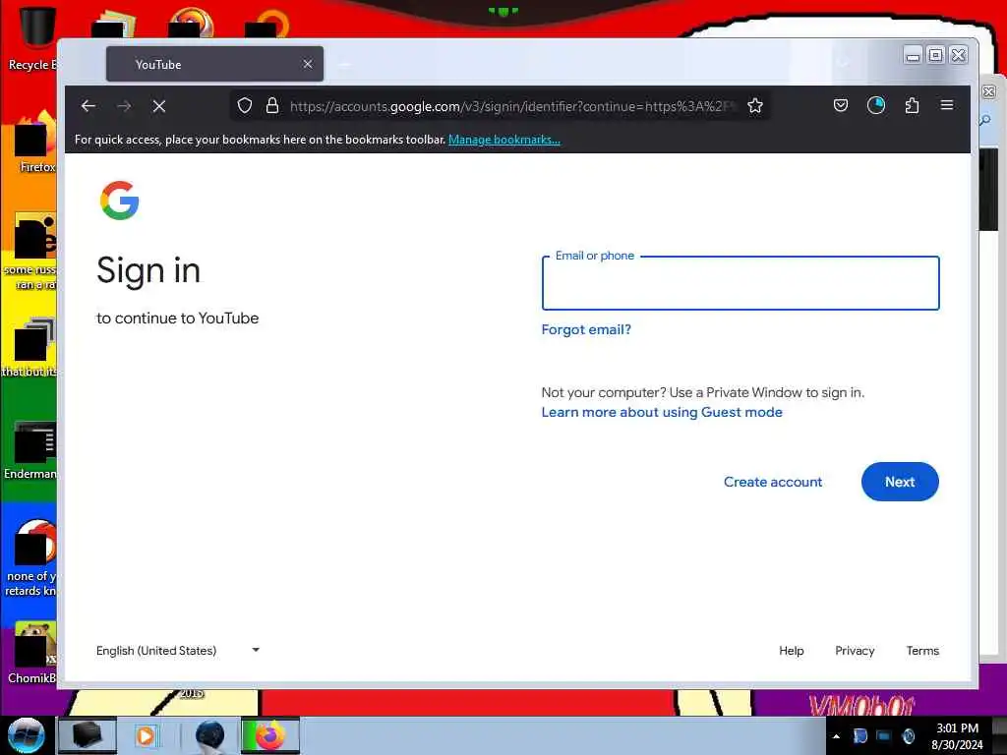This screenshot has height=755, width=1007.
Task: Select the ChomikBox desktop icon
Action: tap(32, 653)
